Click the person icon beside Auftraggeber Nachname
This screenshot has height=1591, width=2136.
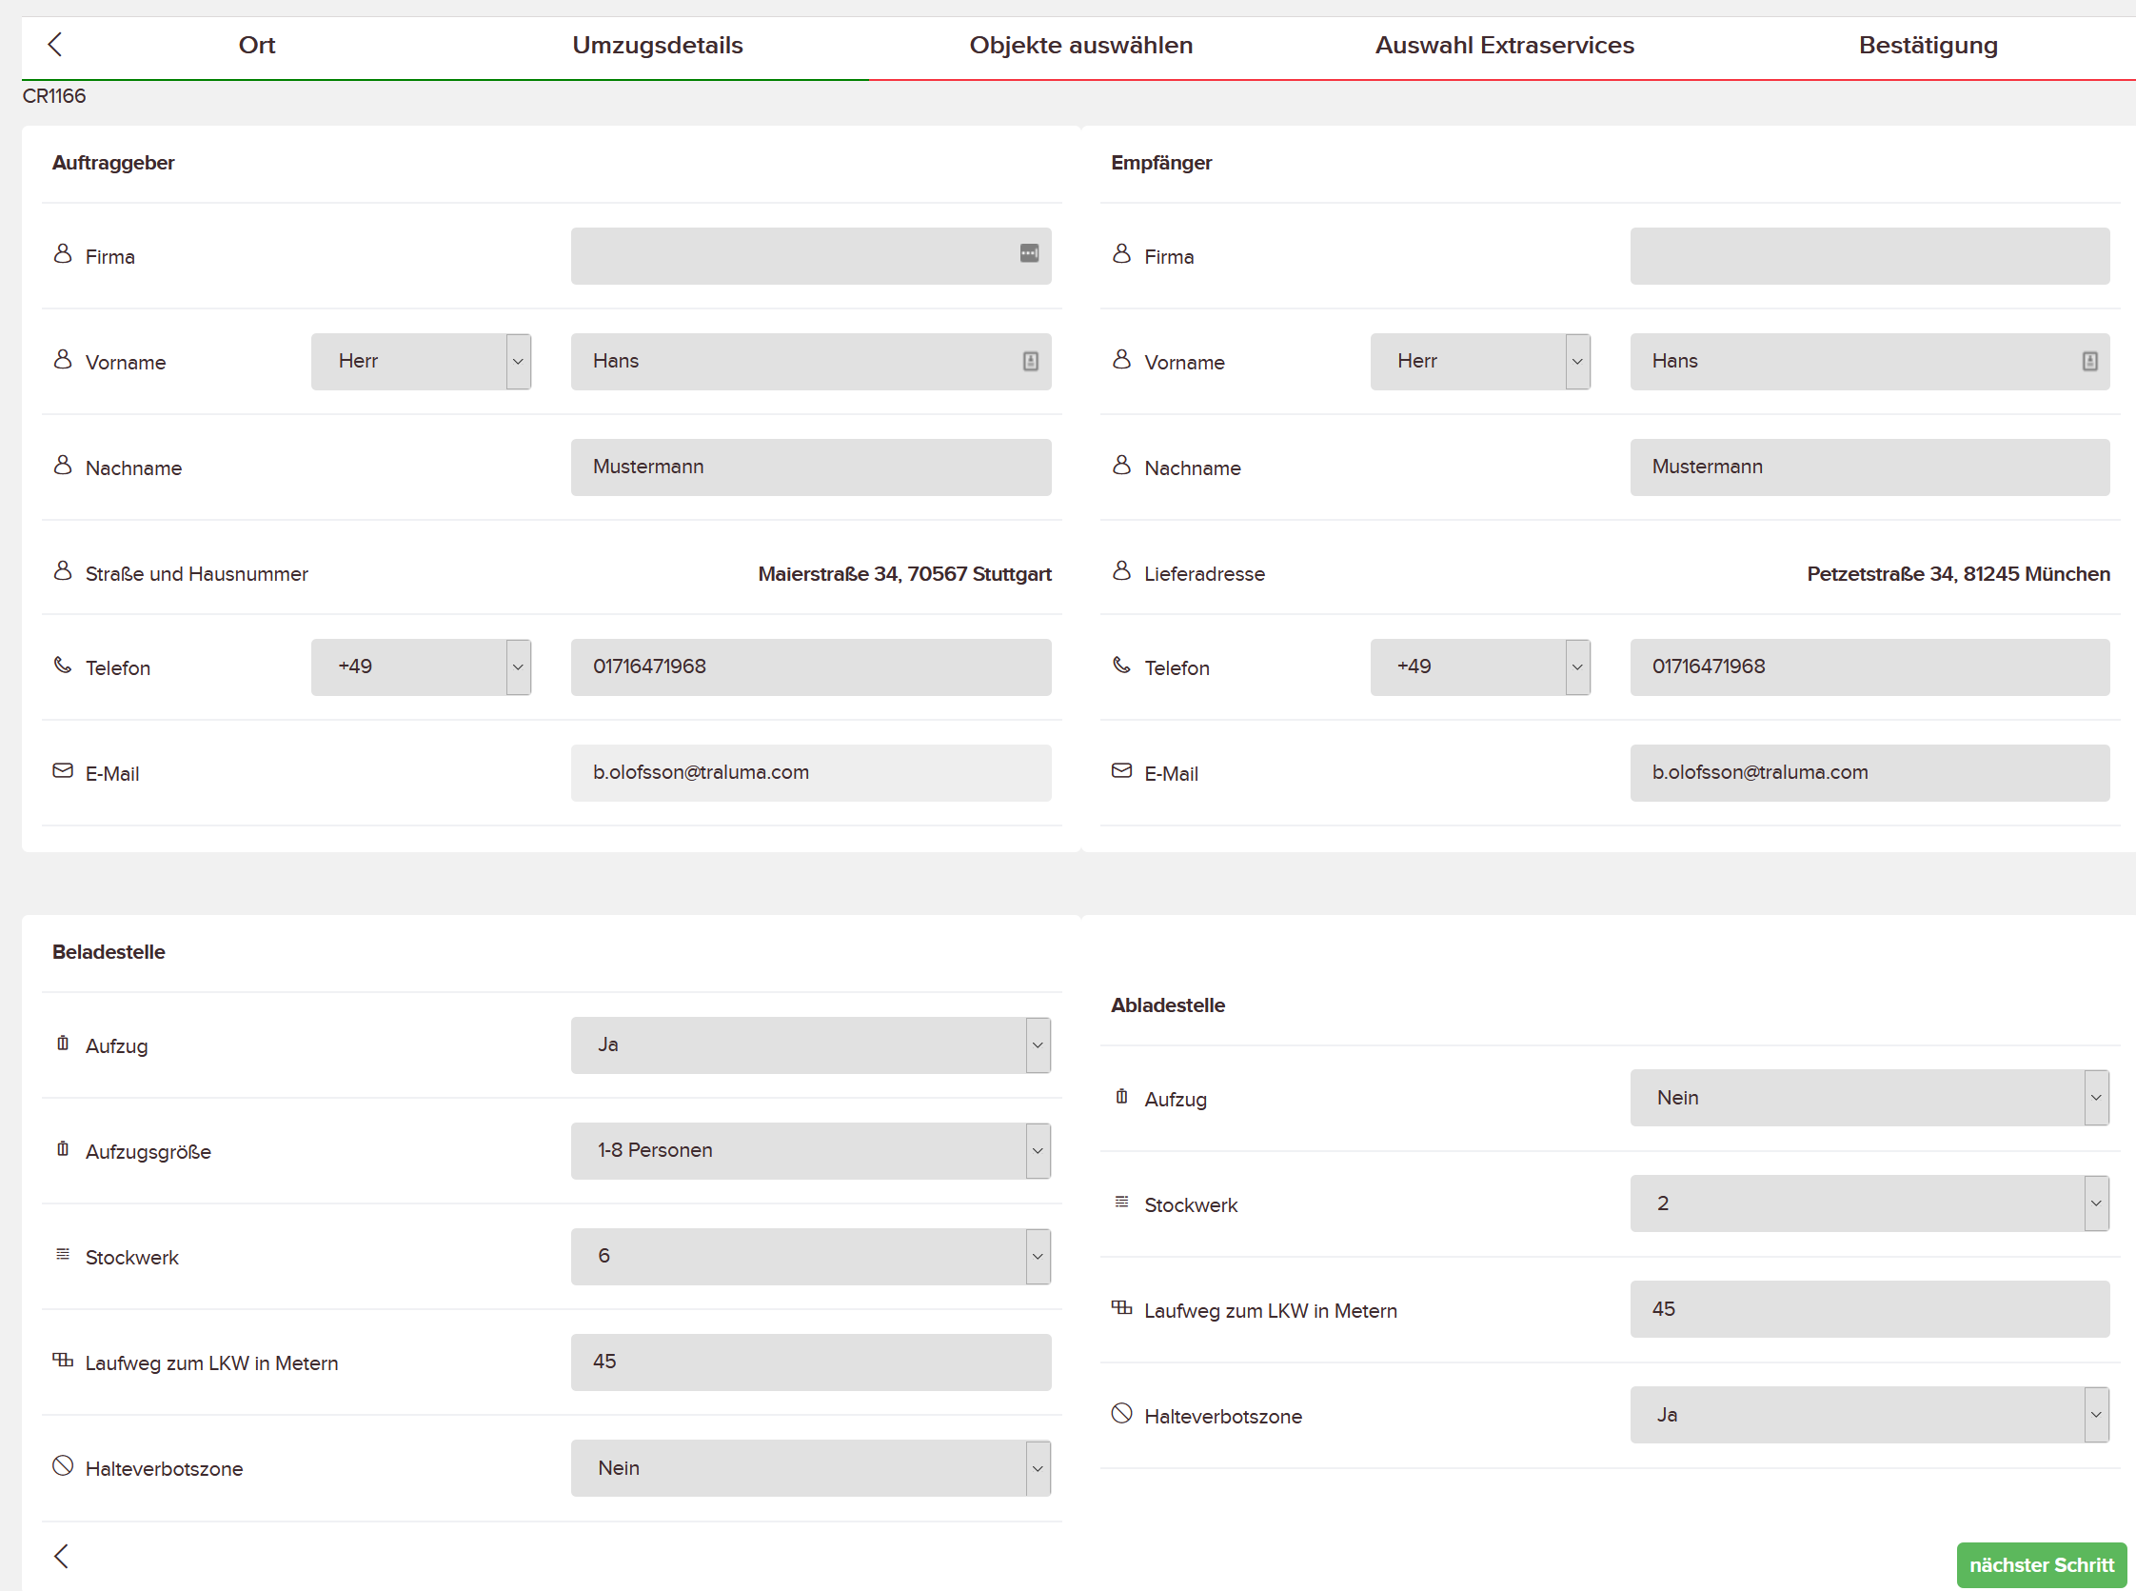(x=63, y=467)
